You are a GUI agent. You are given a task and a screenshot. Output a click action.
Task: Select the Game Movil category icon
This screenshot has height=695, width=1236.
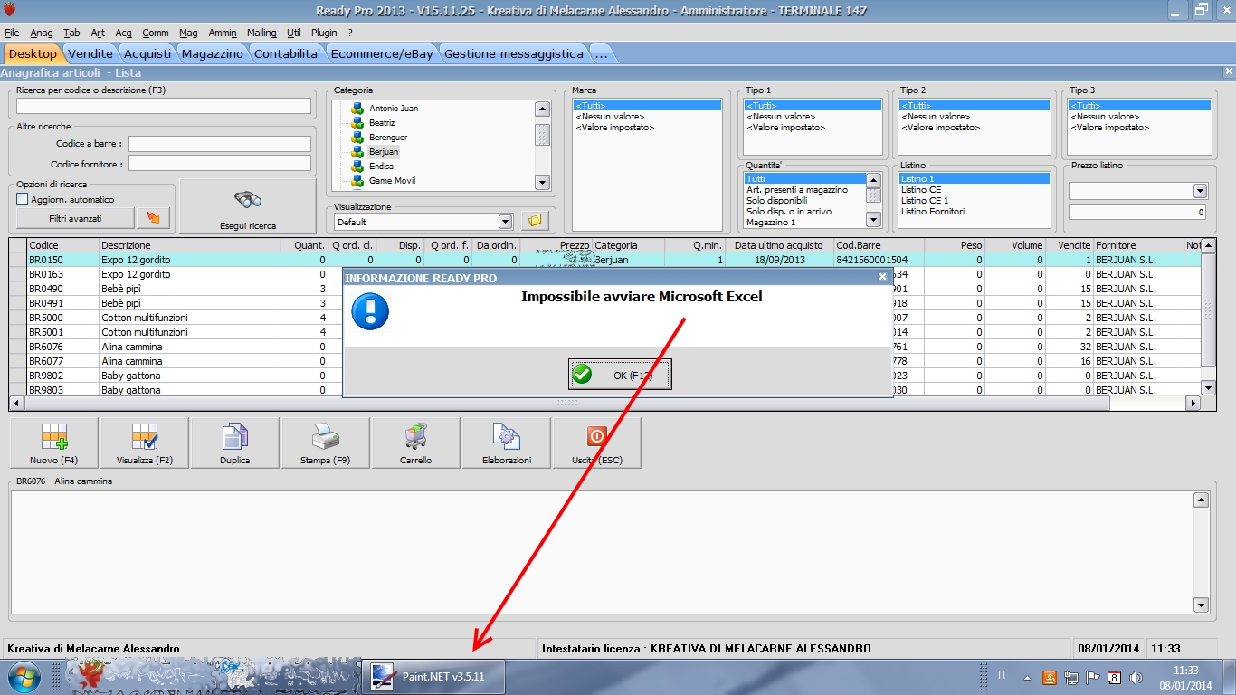(357, 181)
